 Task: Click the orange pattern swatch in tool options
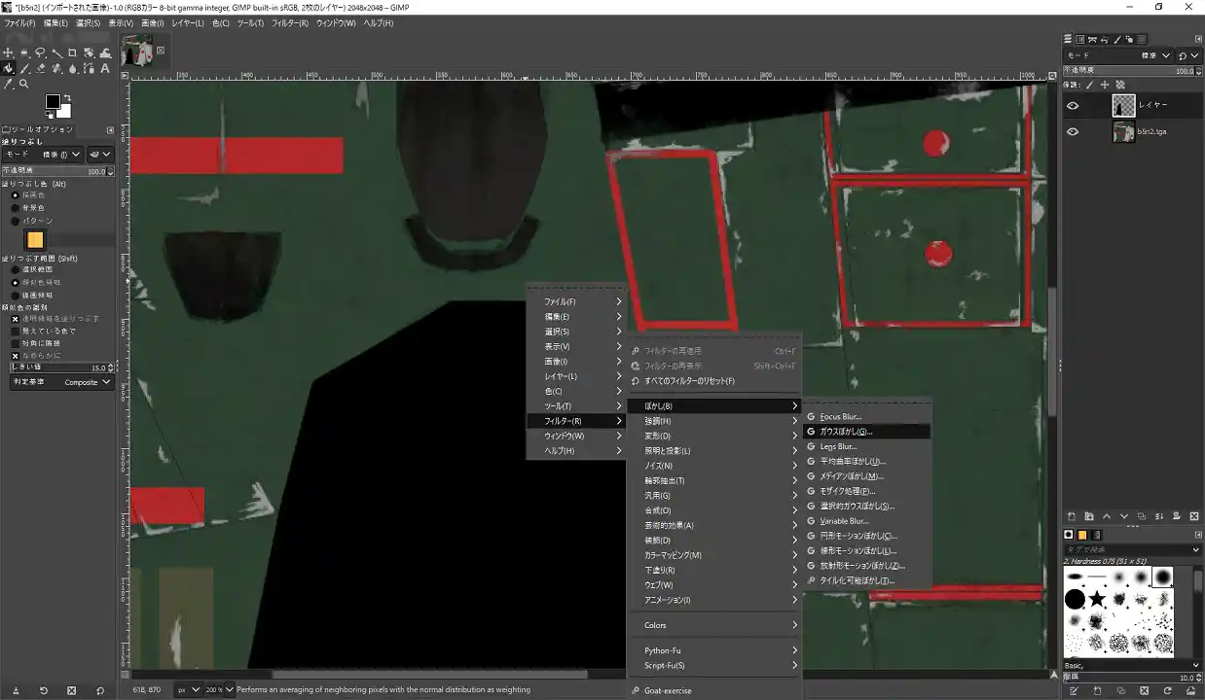point(35,239)
